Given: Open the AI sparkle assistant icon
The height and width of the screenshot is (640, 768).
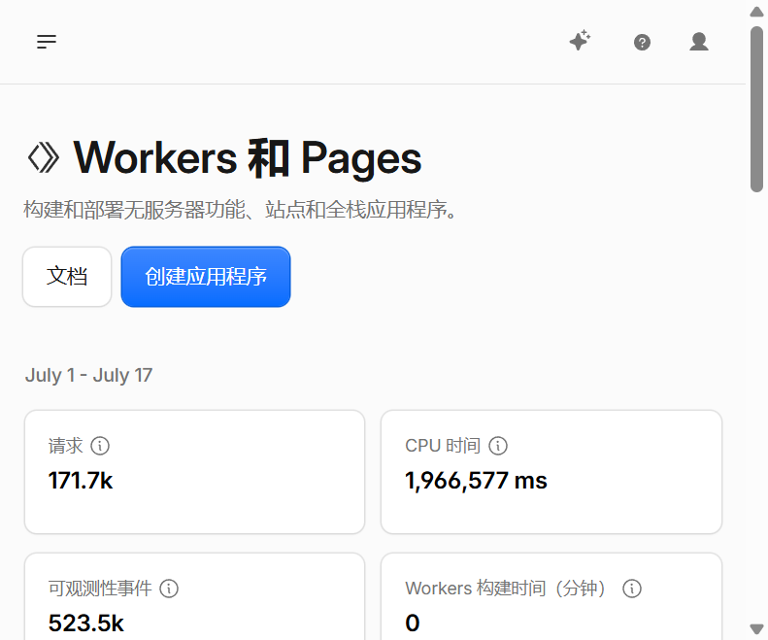Looking at the screenshot, I should click(x=581, y=41).
